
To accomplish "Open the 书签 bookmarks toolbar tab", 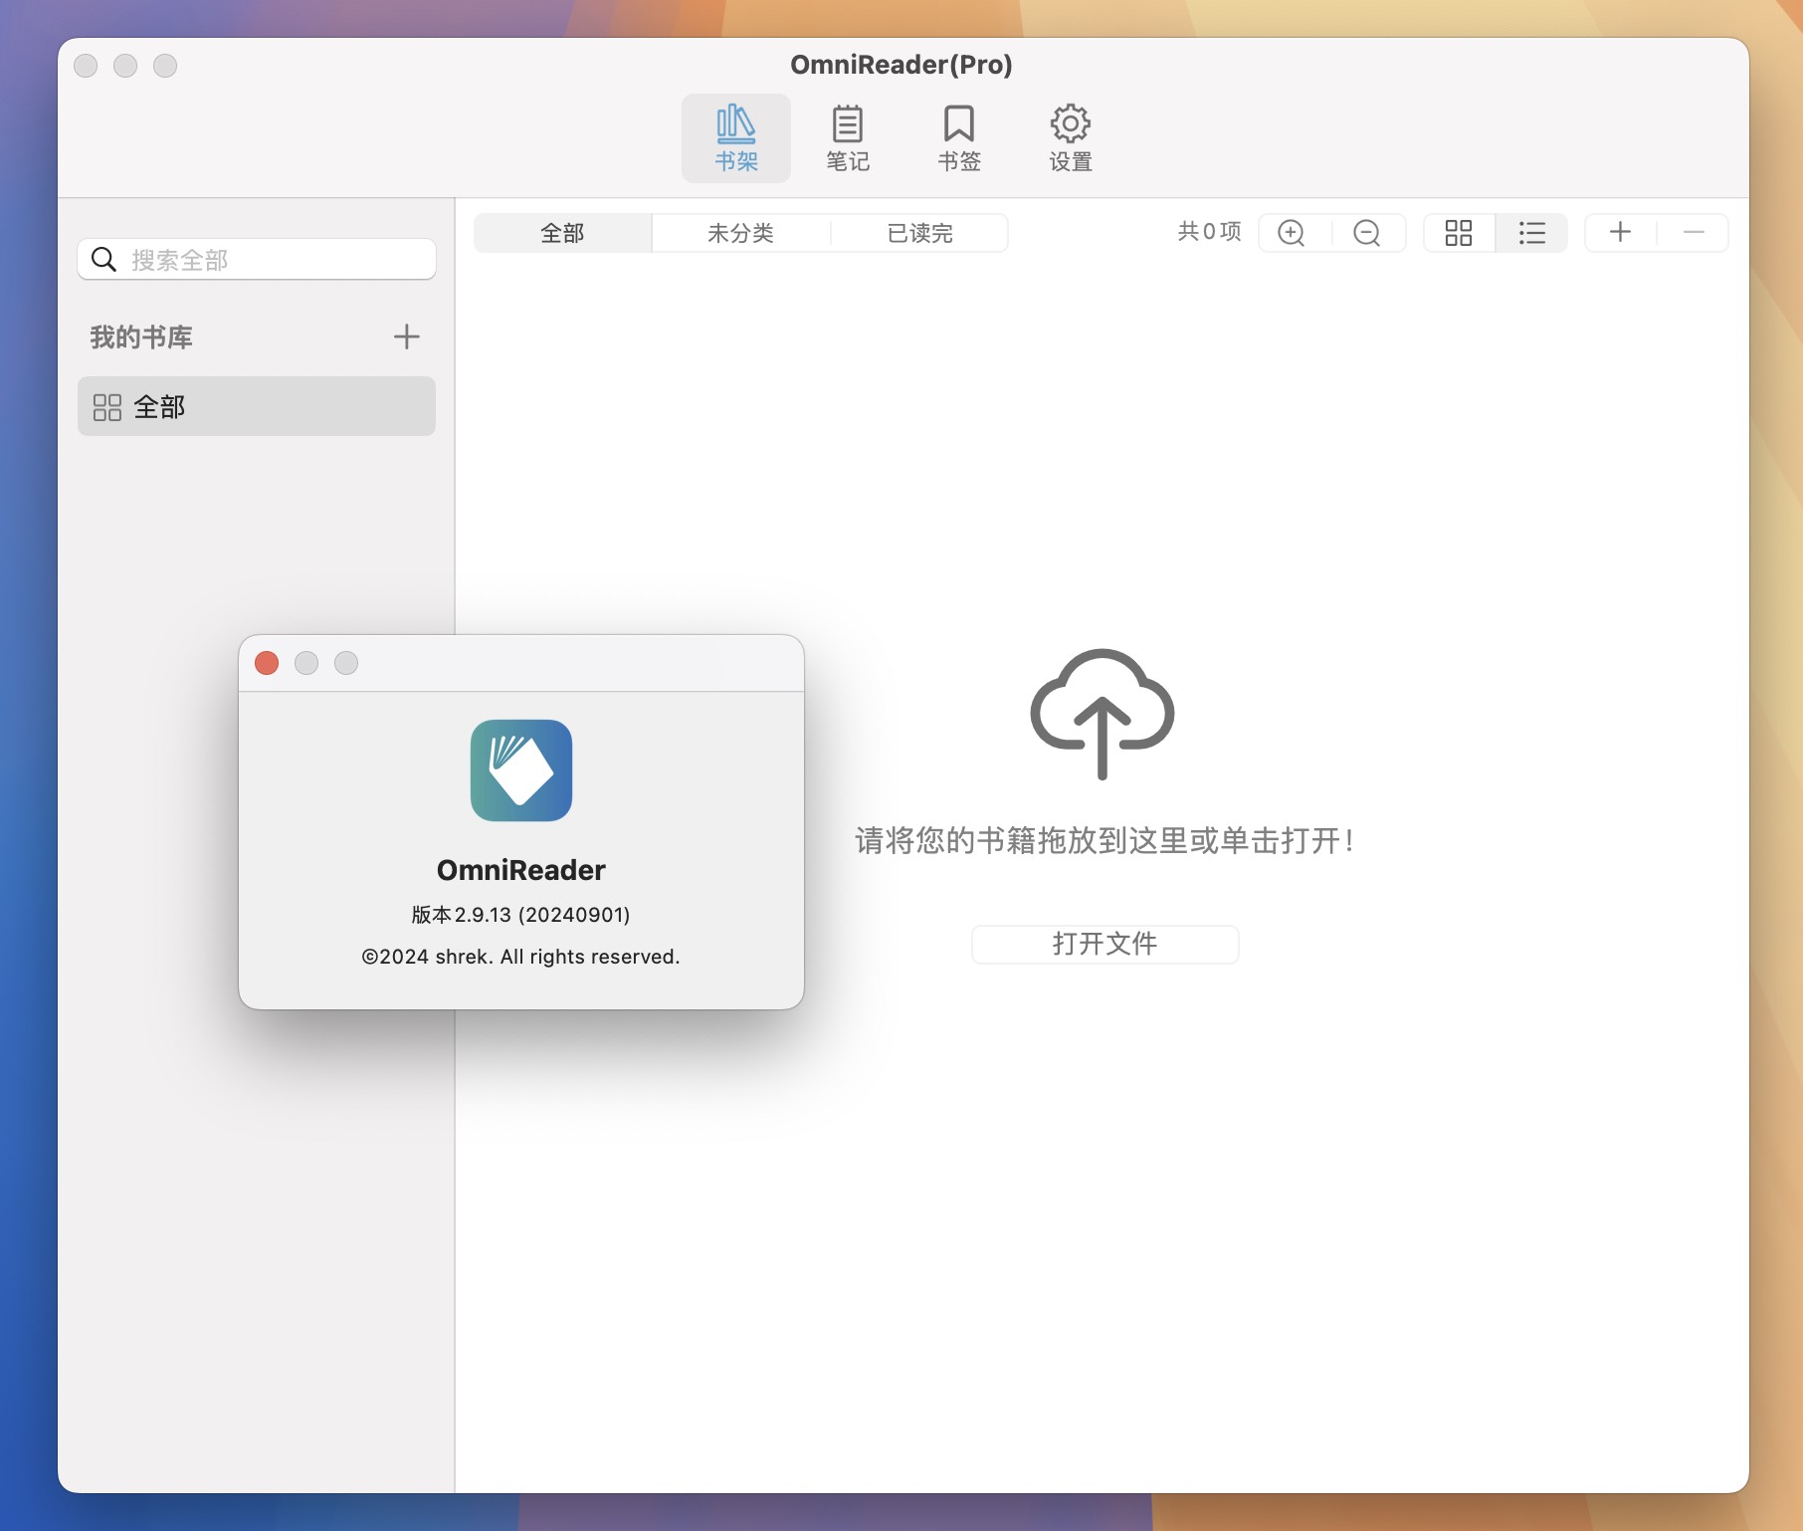I will [x=959, y=138].
